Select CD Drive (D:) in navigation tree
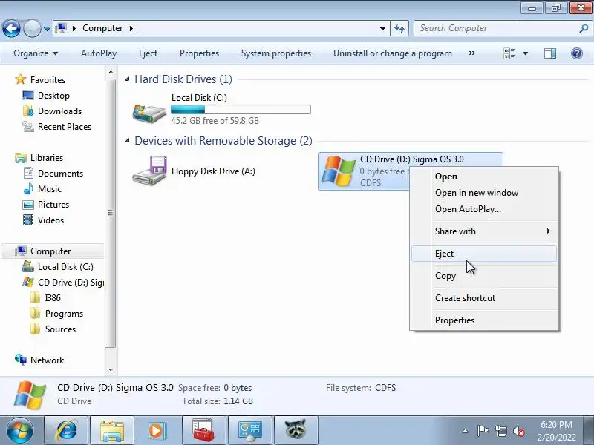Image resolution: width=594 pixels, height=445 pixels. (x=71, y=283)
